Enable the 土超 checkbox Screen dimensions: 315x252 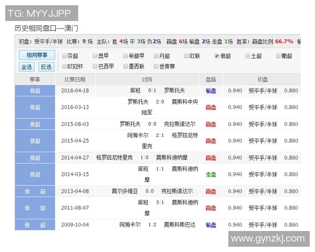pyautogui.click(x=248, y=56)
